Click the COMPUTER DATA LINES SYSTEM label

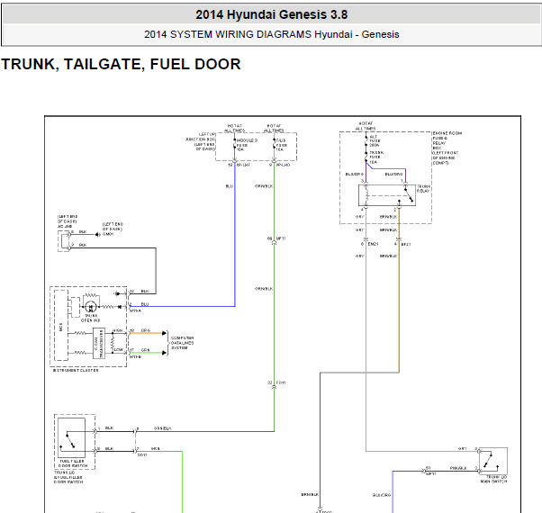tap(183, 343)
